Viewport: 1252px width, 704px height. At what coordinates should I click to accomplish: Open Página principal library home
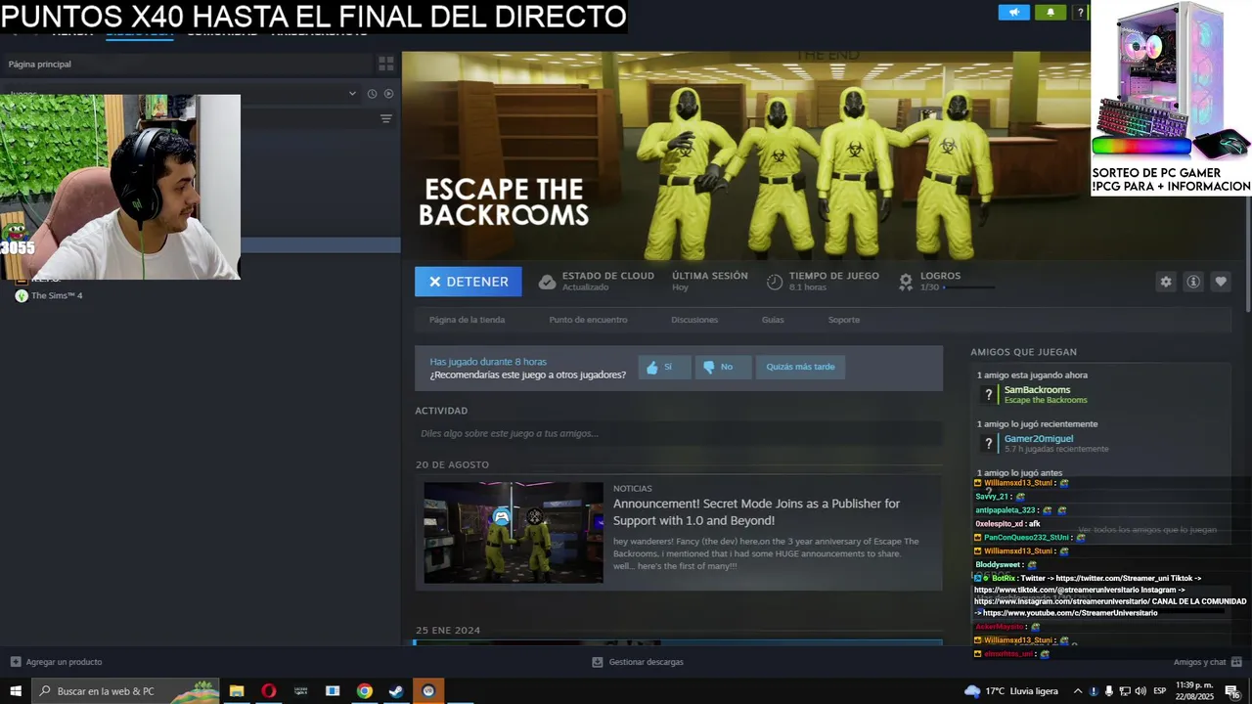[40, 64]
